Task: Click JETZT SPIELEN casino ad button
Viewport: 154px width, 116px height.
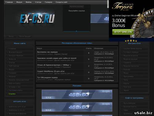Action: point(123,32)
